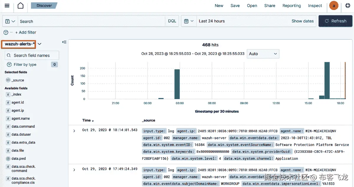
Task: Expand the Oct 29 18:14:01.543 document row
Action: tap(74, 131)
